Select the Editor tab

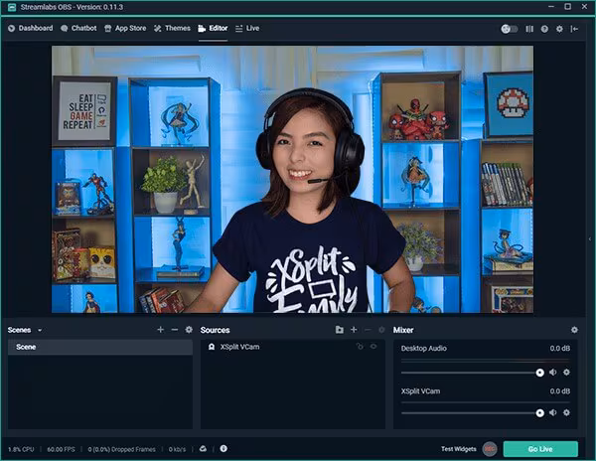213,28
